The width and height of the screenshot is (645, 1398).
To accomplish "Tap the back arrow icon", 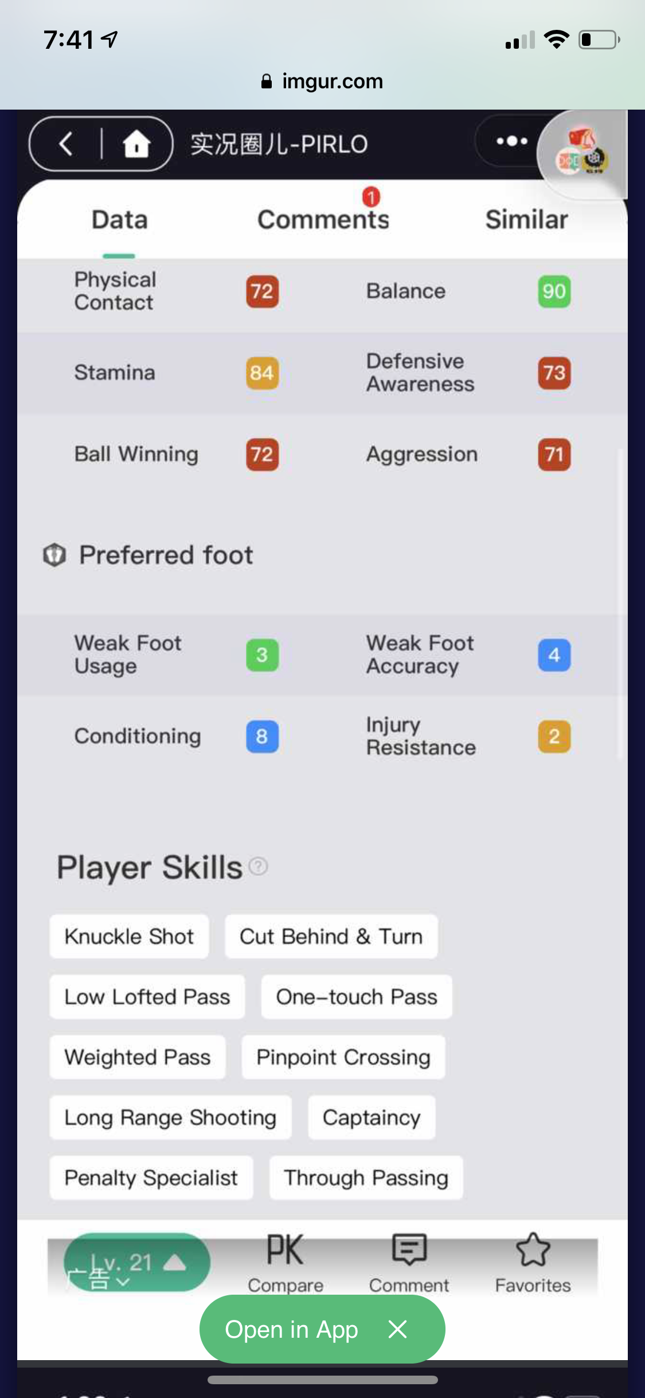I will pyautogui.click(x=65, y=143).
